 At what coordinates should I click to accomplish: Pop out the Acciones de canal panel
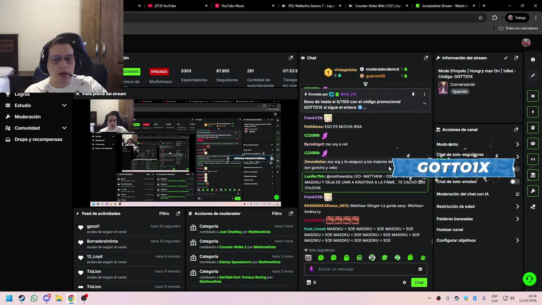(516, 130)
